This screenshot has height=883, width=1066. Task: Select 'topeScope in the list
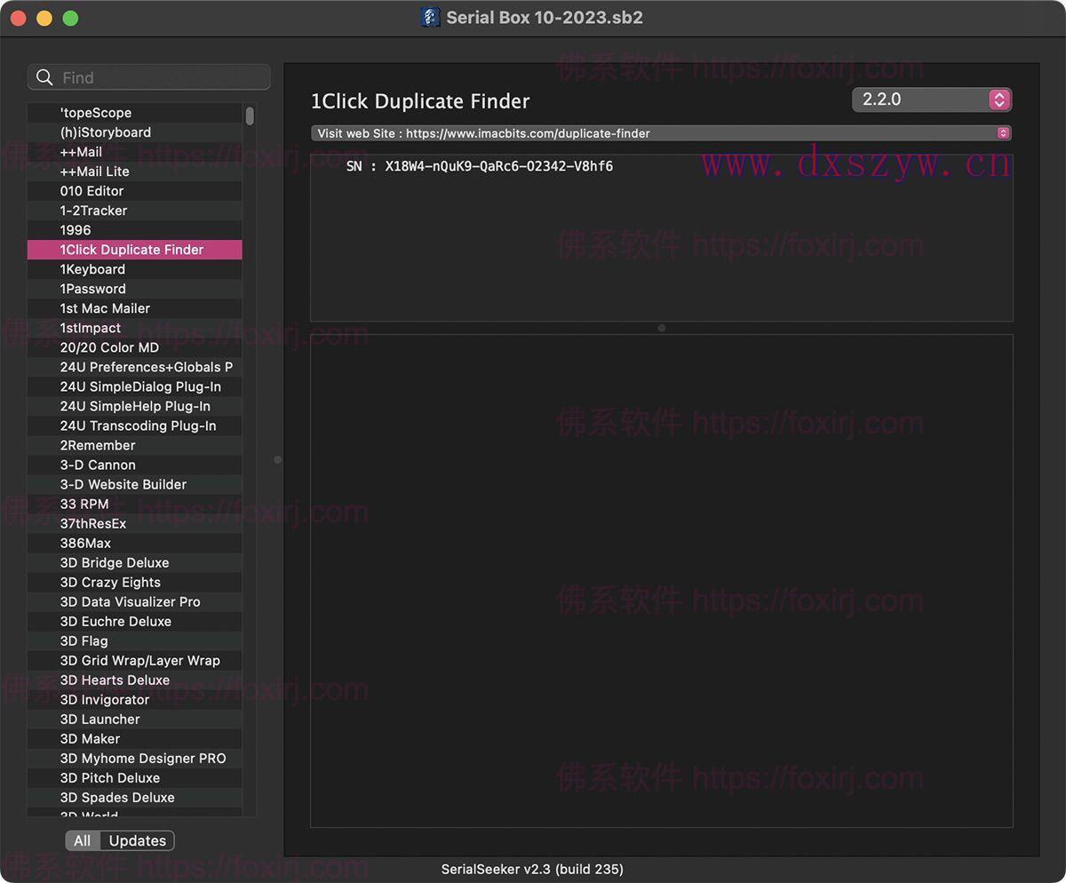(x=134, y=113)
